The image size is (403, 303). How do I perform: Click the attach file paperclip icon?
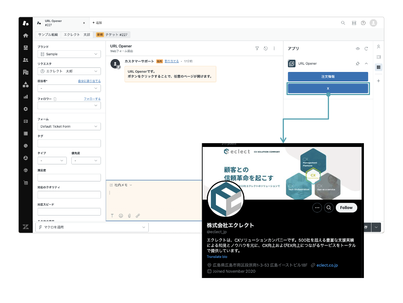[x=129, y=216]
